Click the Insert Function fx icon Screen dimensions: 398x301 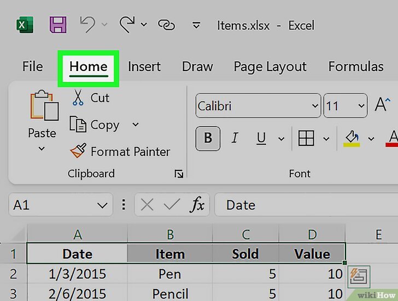coord(197,205)
